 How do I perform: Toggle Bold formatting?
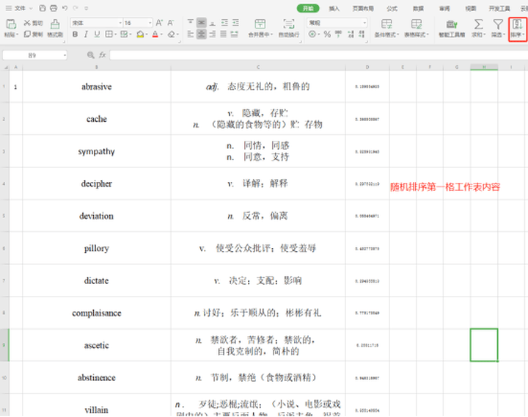click(x=75, y=34)
